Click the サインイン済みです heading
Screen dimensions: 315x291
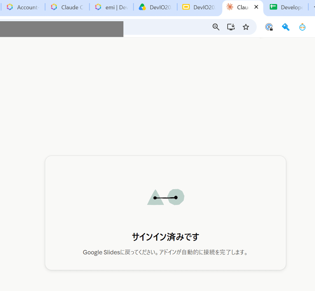166,237
